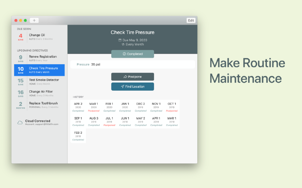Click the repeat icon beside Every Month
302x188 pixels.
pyautogui.click(x=123, y=44)
